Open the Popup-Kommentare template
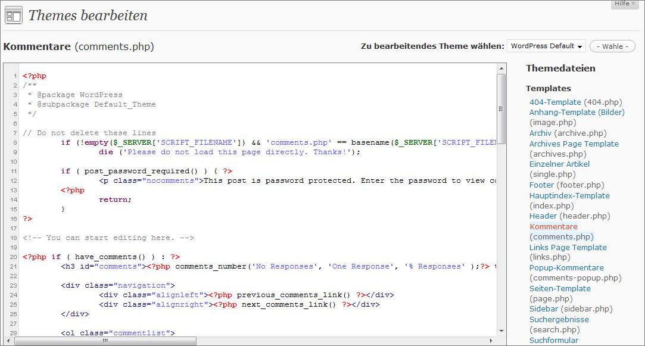Viewport: 645px width, 346px height. [566, 267]
